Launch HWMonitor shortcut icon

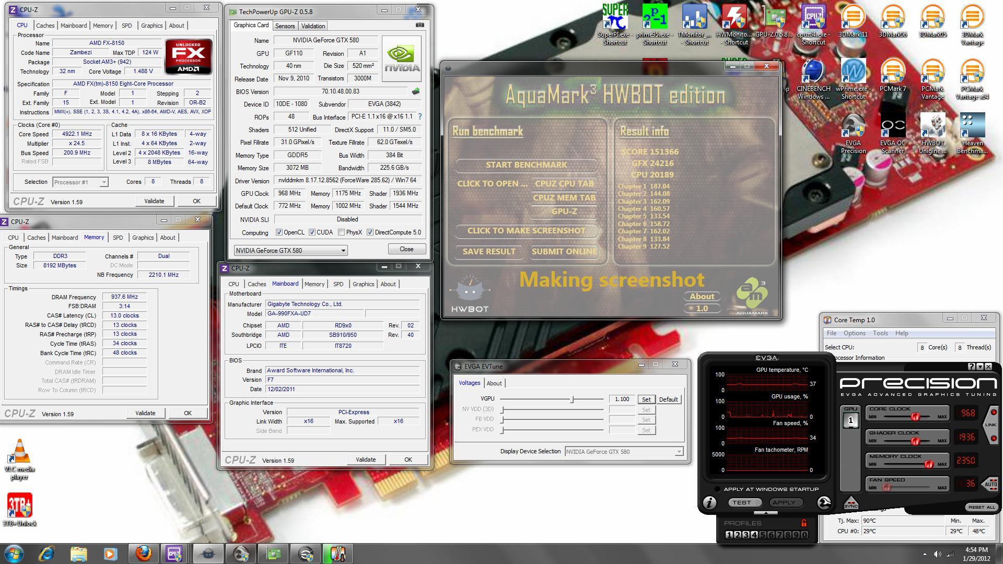pos(735,24)
